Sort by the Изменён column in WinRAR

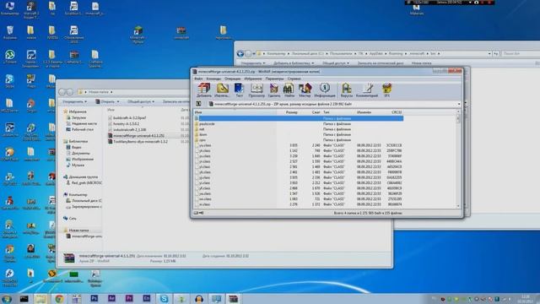[x=364, y=112]
